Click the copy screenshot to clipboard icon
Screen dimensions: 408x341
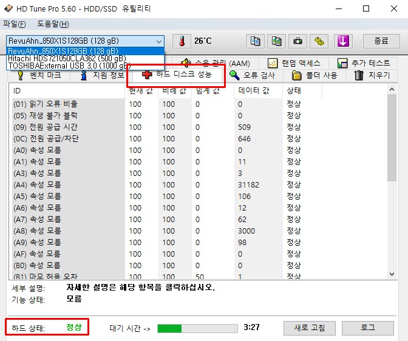click(277, 41)
